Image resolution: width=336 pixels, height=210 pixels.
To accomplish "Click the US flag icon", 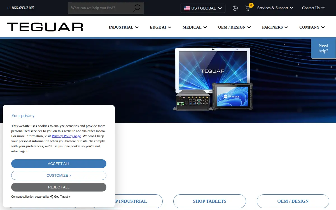I will click(x=187, y=8).
